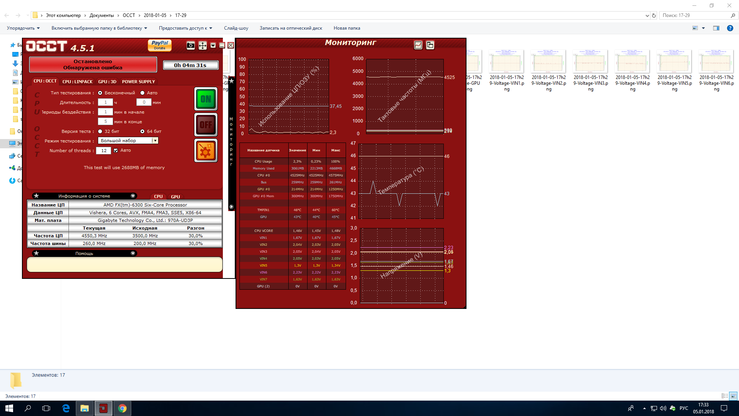739x416 pixels.
Task: Open 2018-01-05-17h29-Voltage-VIN3 thumbnail
Action: 590,62
